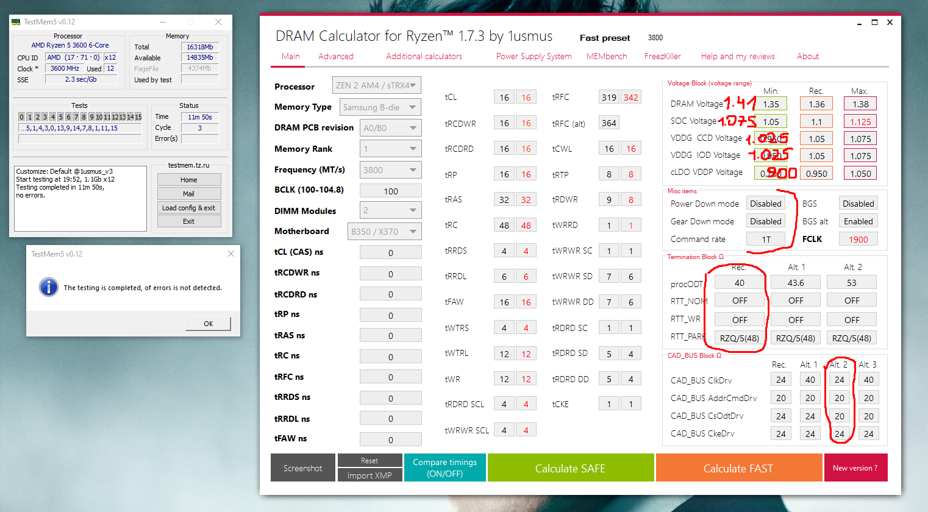Show the About tab
This screenshot has width=928, height=512.
808,56
